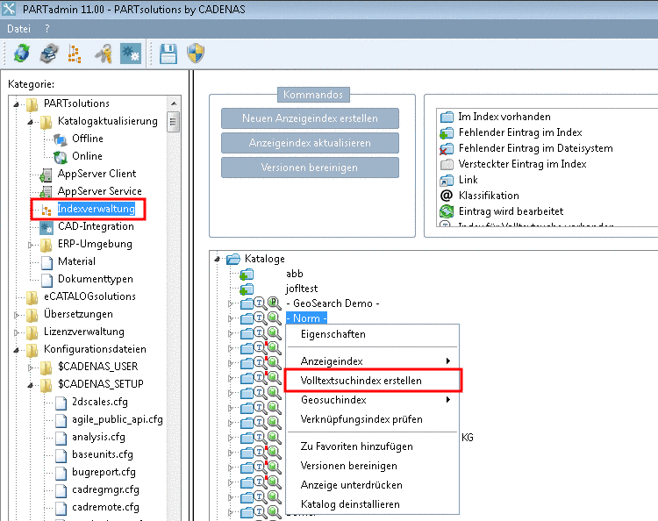Click Fehlender Eintrag im Dateisystem legend icon
Viewport: 658px width, 521px height.
coord(447,148)
